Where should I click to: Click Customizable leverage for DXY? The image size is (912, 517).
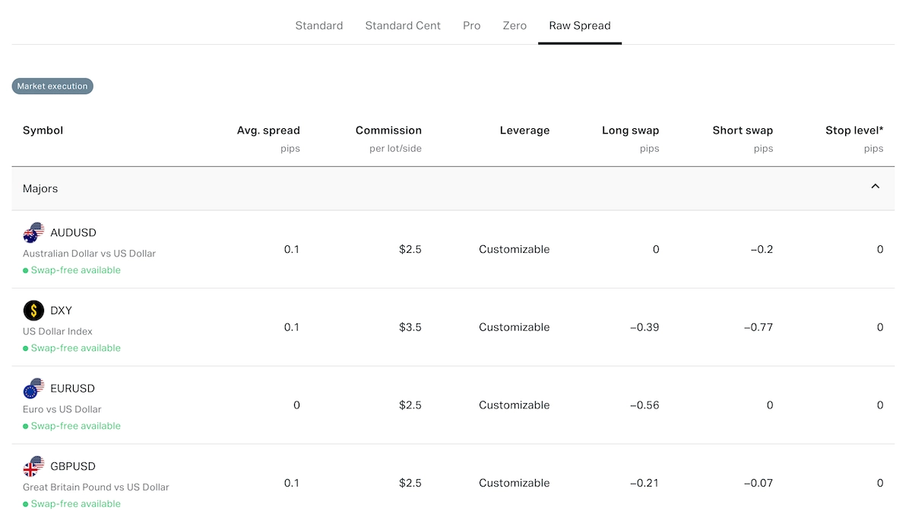coord(514,327)
